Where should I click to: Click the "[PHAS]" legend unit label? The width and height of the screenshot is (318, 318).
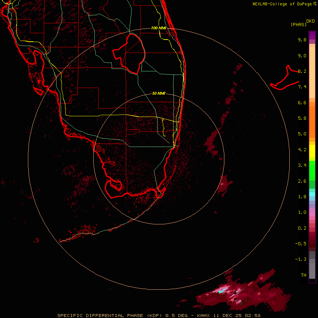(299, 25)
